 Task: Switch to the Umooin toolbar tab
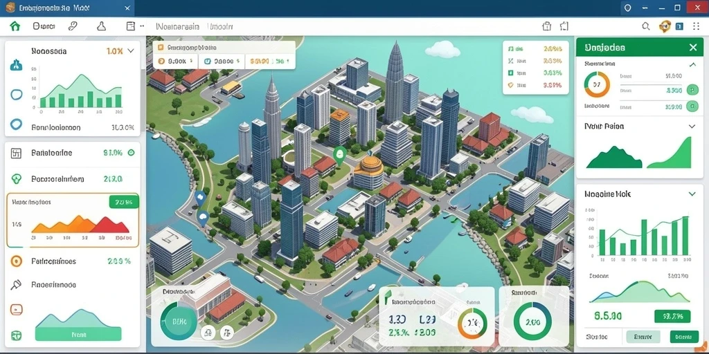[x=220, y=27]
